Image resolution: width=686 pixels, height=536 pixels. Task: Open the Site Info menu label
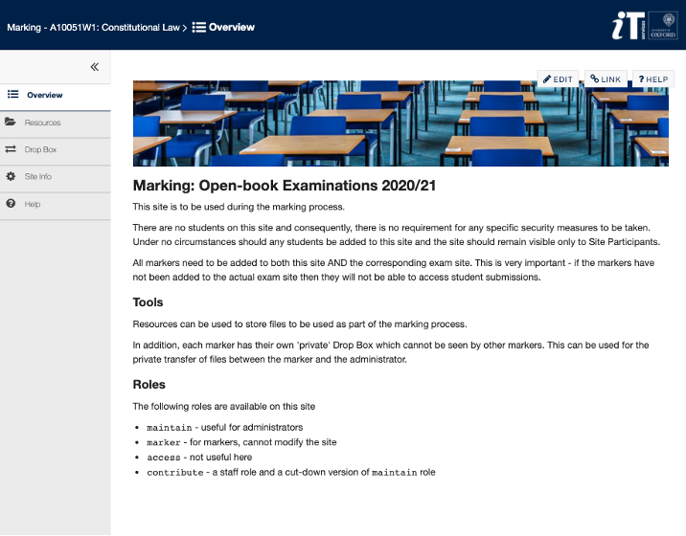(x=38, y=177)
